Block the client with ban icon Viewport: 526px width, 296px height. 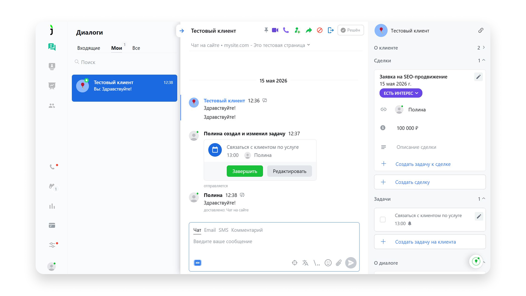(x=320, y=30)
